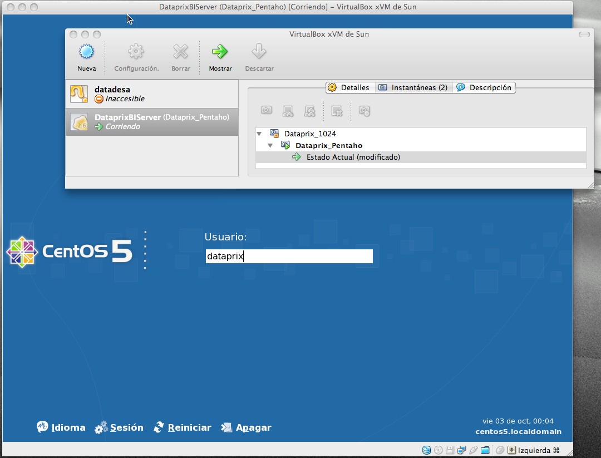The height and width of the screenshot is (458, 601).
Task: Click the take snapshot camera icon
Action: coord(266,110)
